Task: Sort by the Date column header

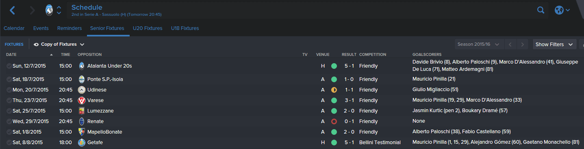Action: (x=11, y=55)
